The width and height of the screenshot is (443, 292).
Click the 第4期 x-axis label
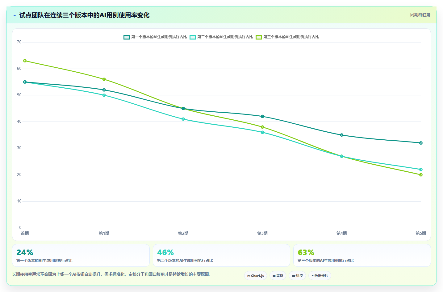(x=341, y=233)
